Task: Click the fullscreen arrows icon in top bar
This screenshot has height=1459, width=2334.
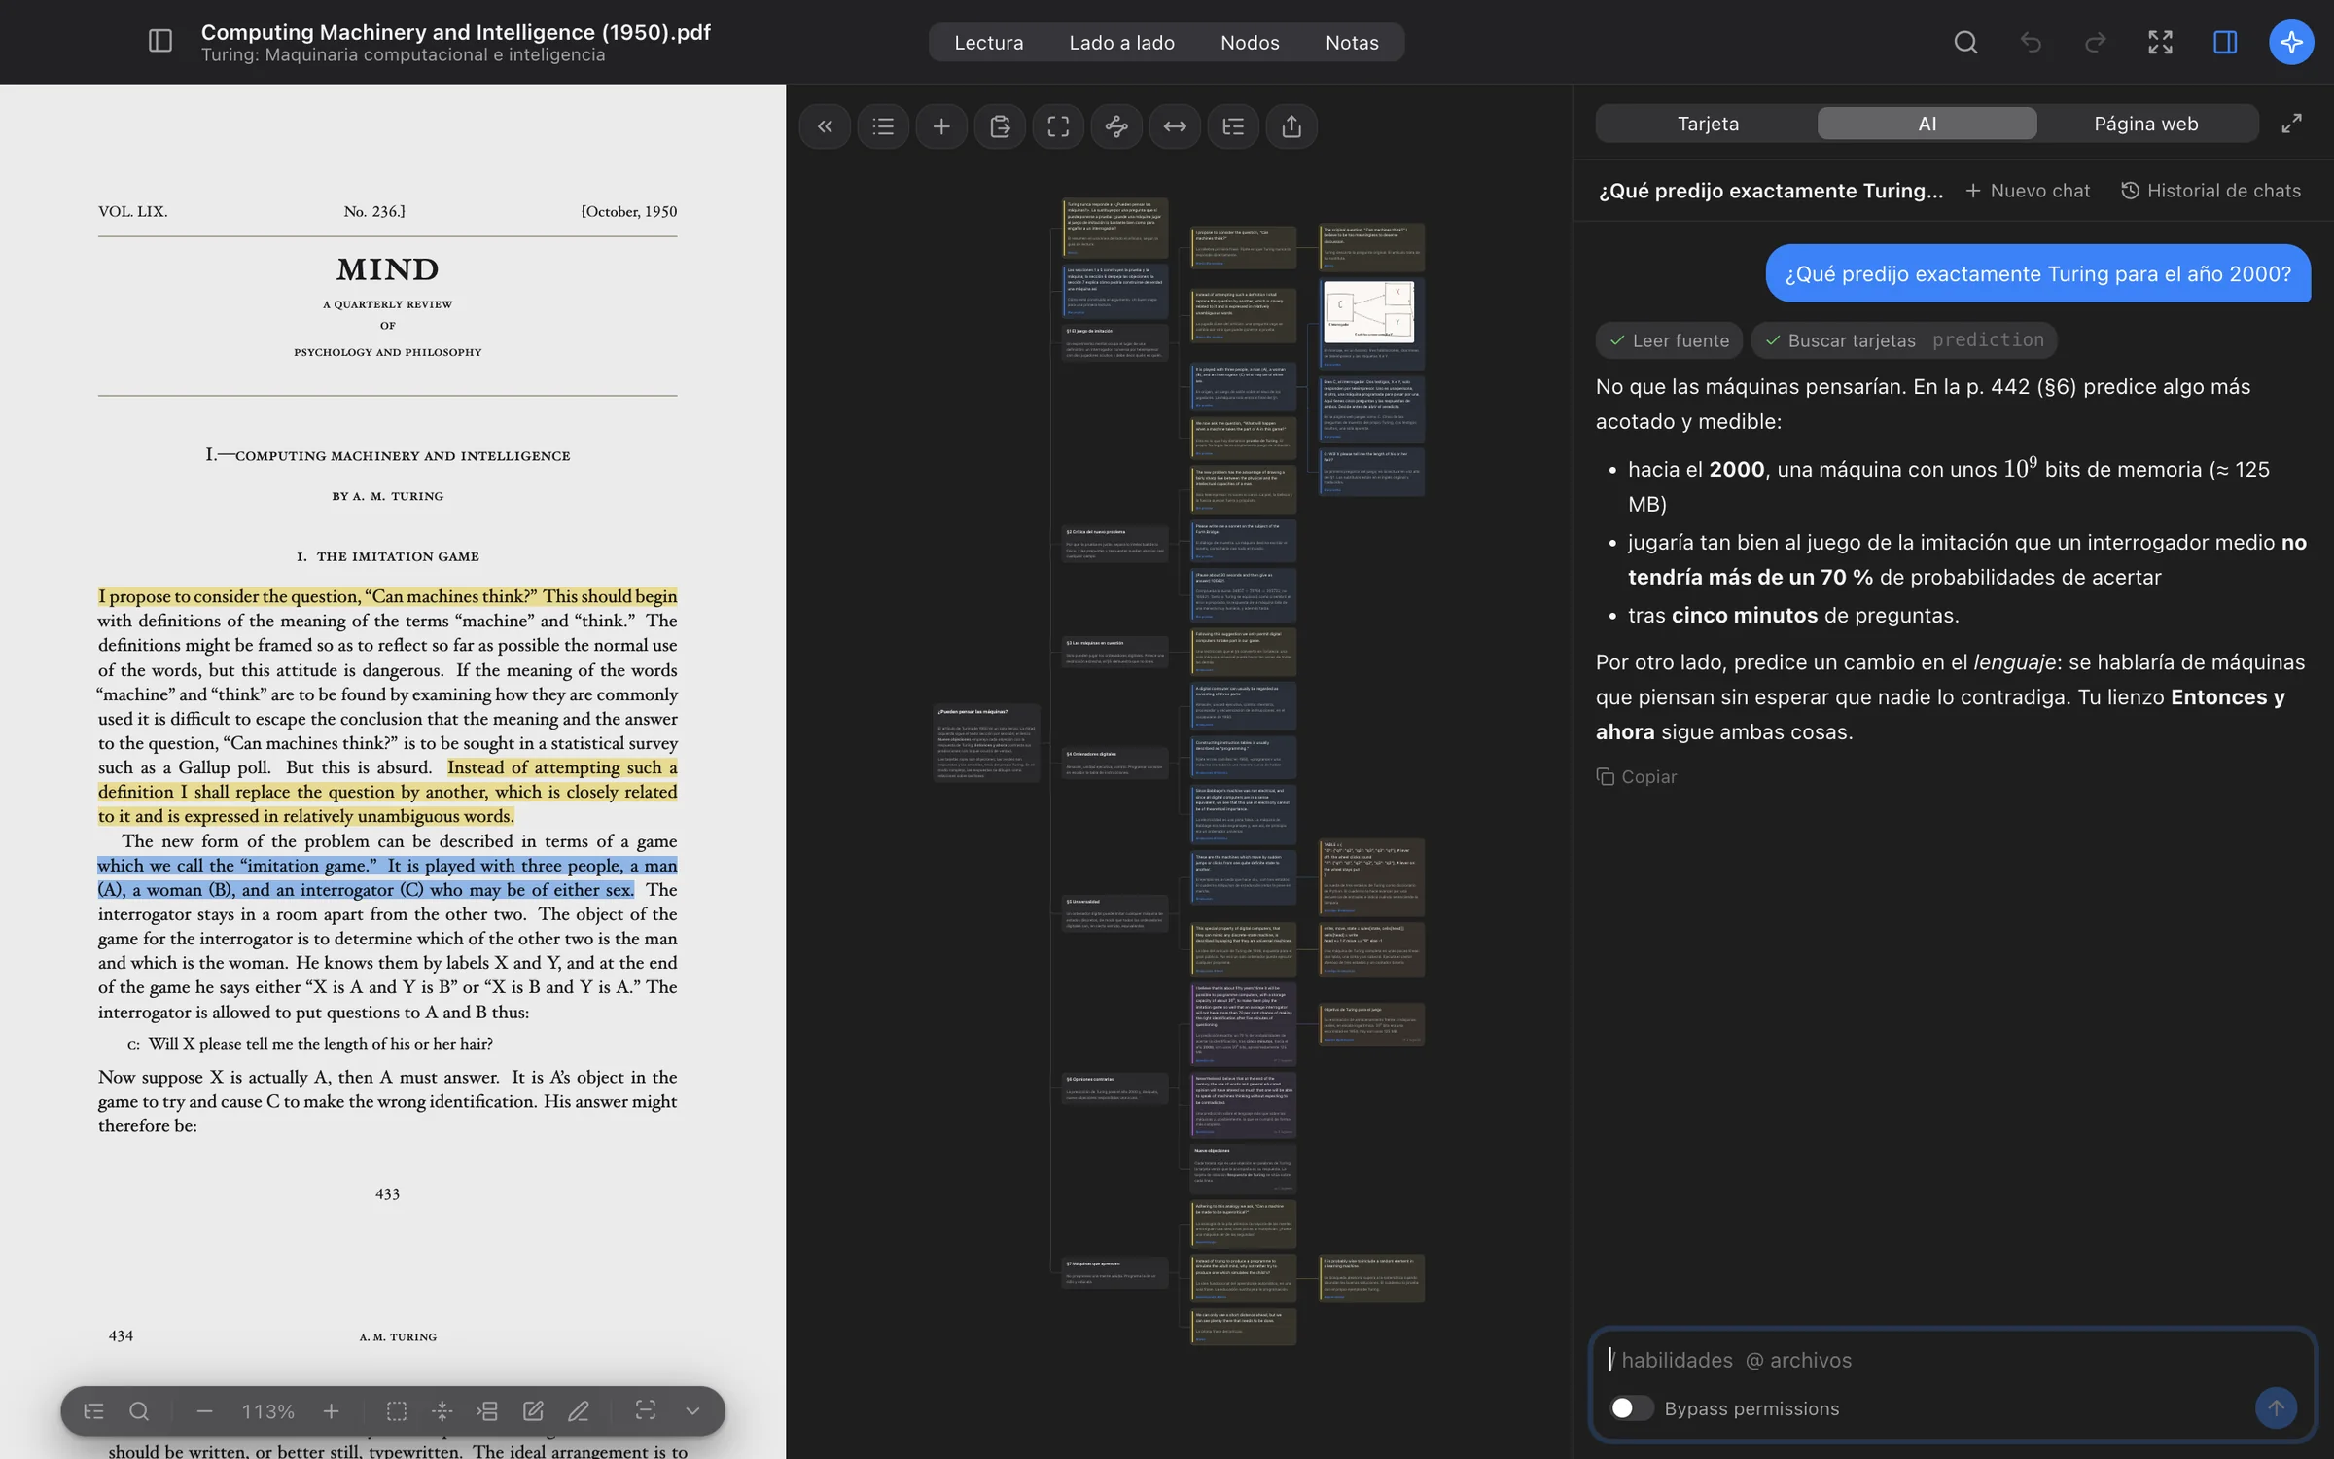Action: (x=2160, y=42)
